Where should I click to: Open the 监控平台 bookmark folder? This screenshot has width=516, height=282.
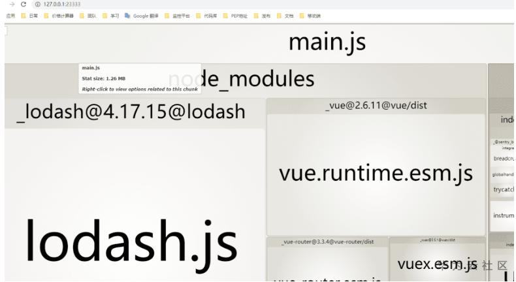pyautogui.click(x=177, y=16)
